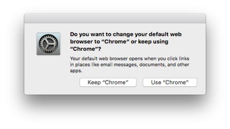Screen dimensions: 230x129
Task: Click the bold "Chrome"? line ending the heading
Action: tap(85, 49)
